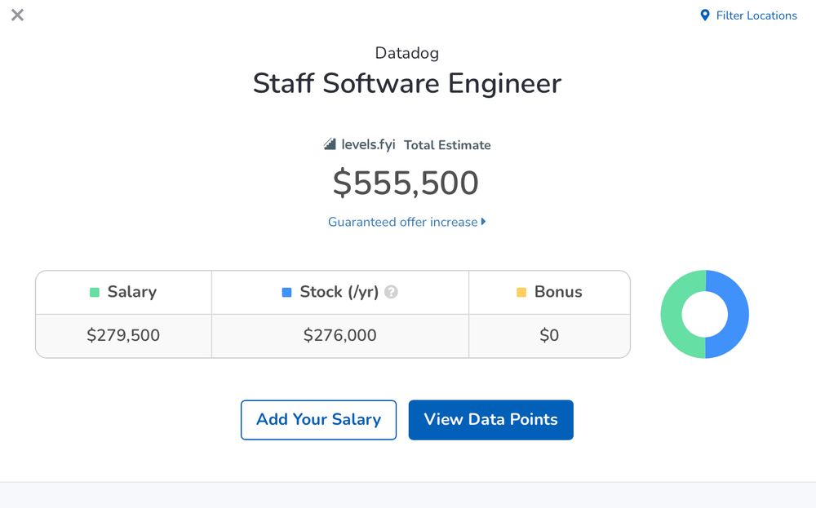
Task: Click Add Your Salary button
Action: 318,420
